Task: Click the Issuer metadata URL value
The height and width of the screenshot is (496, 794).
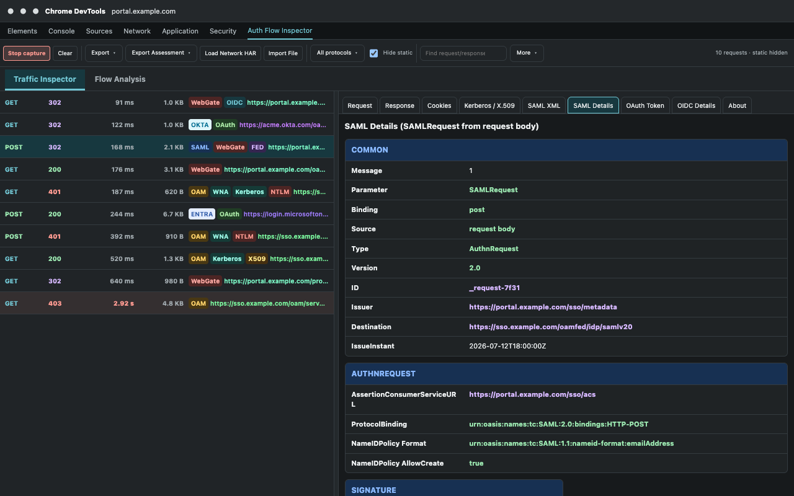Action: pyautogui.click(x=543, y=307)
